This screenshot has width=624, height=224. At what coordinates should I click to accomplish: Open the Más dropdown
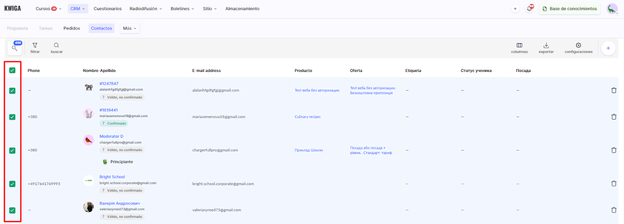[129, 28]
